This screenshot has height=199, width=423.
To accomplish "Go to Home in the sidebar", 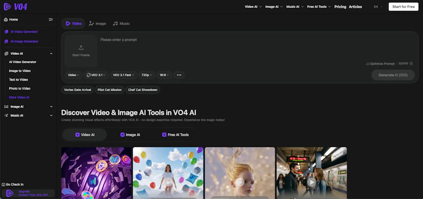I will 11,19.
